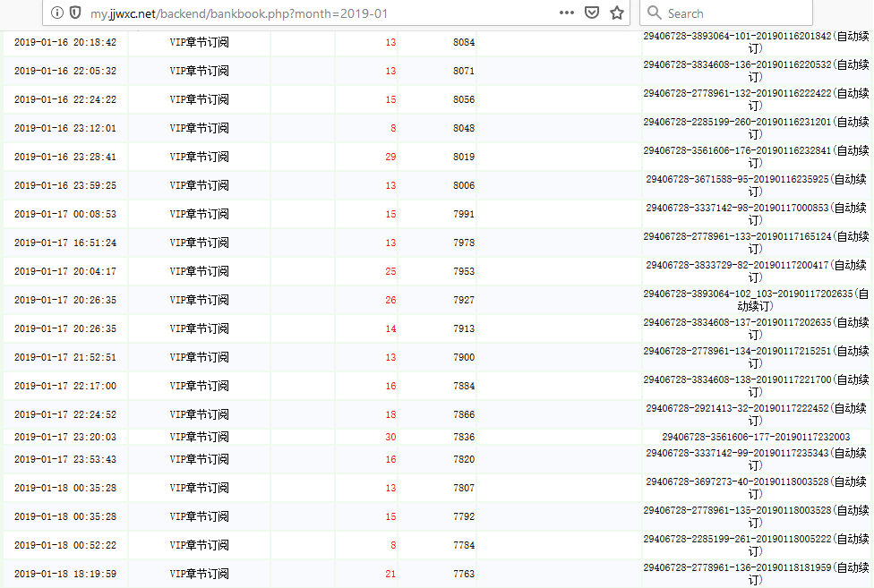Click red amount 21 in 18:19:59 row
The height and width of the screenshot is (588, 874).
click(x=390, y=574)
